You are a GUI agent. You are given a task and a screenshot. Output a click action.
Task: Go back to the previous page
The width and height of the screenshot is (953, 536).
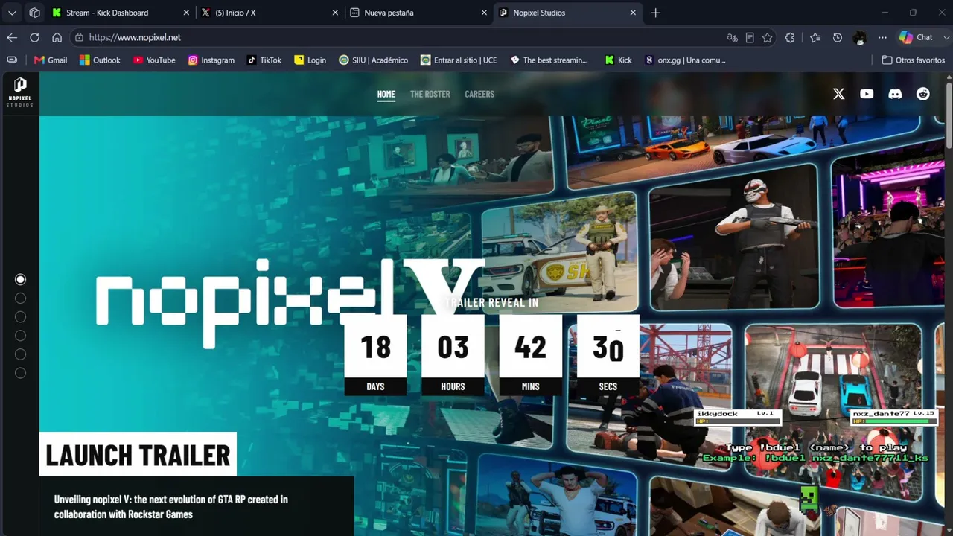(x=12, y=37)
